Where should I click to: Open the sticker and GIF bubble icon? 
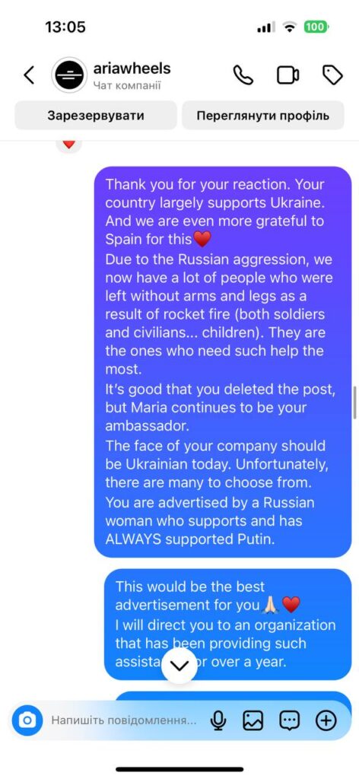tap(290, 720)
